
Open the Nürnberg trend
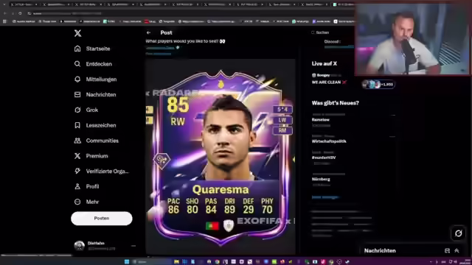pyautogui.click(x=321, y=179)
